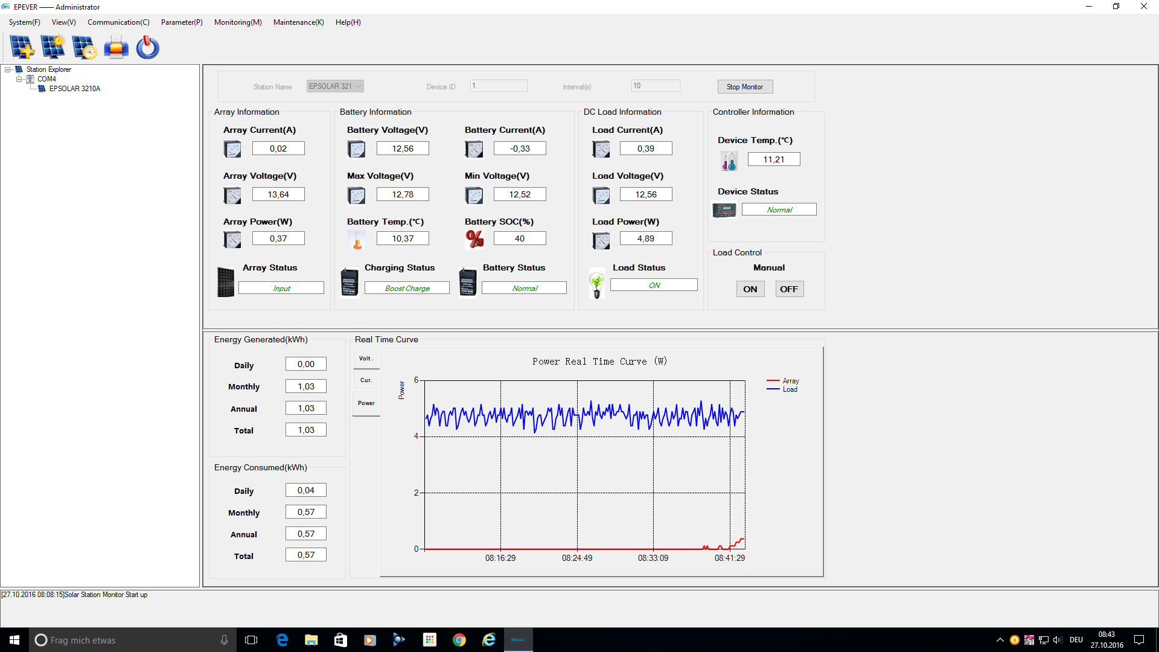
Task: Click the solar panel with clock toolbar icon
Action: click(x=84, y=47)
